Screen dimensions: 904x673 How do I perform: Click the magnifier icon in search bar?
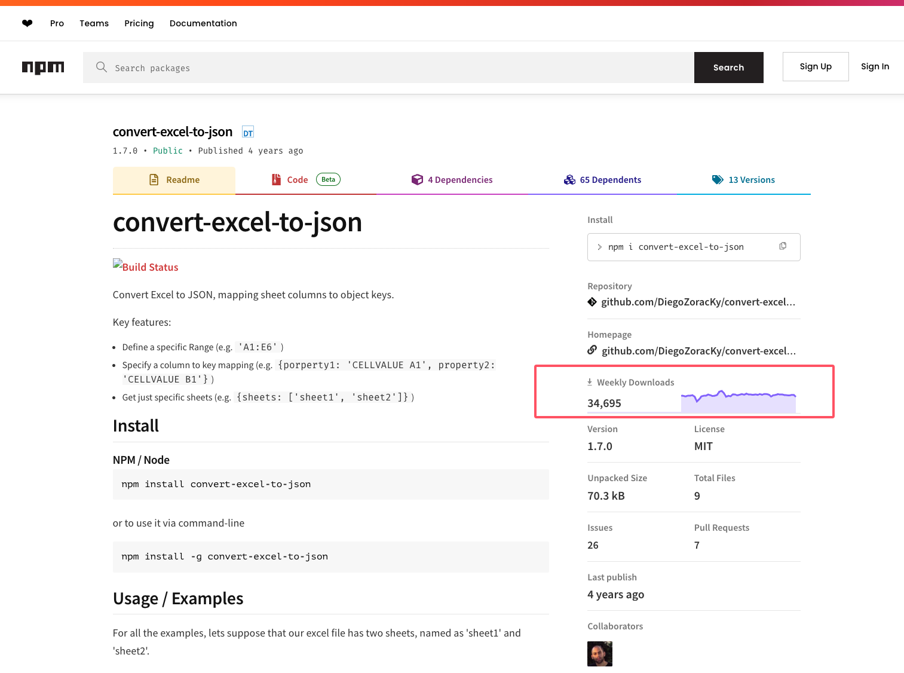(102, 68)
